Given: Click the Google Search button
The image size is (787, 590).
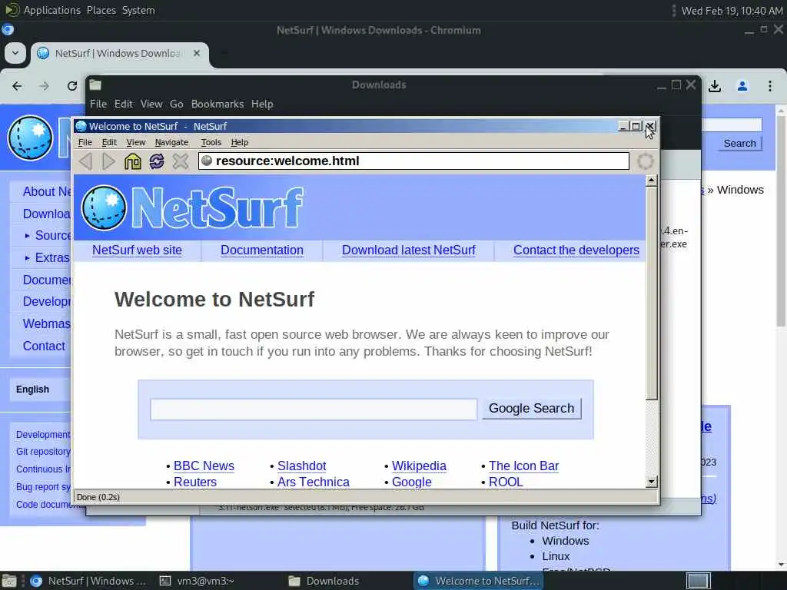Looking at the screenshot, I should 532,409.
